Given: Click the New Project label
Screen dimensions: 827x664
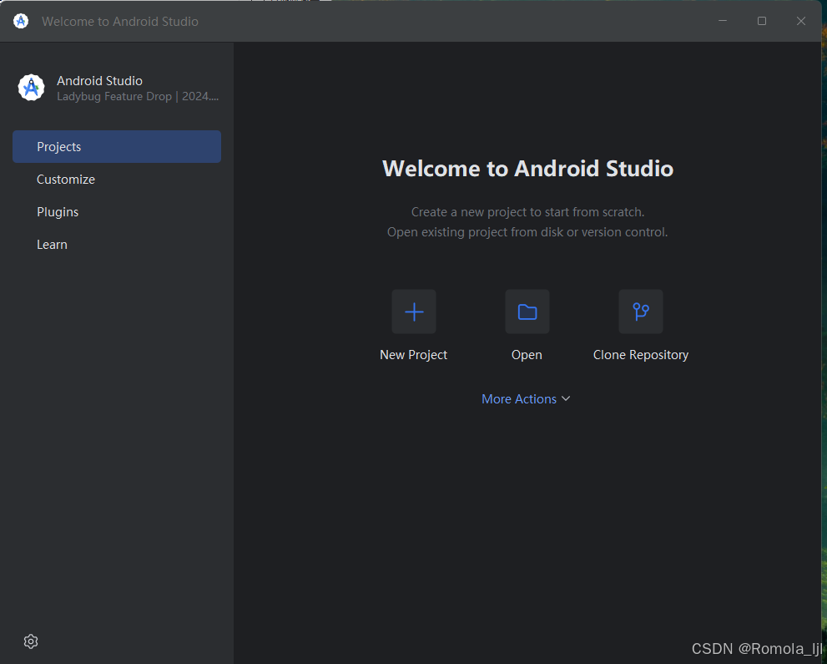Looking at the screenshot, I should click(414, 355).
